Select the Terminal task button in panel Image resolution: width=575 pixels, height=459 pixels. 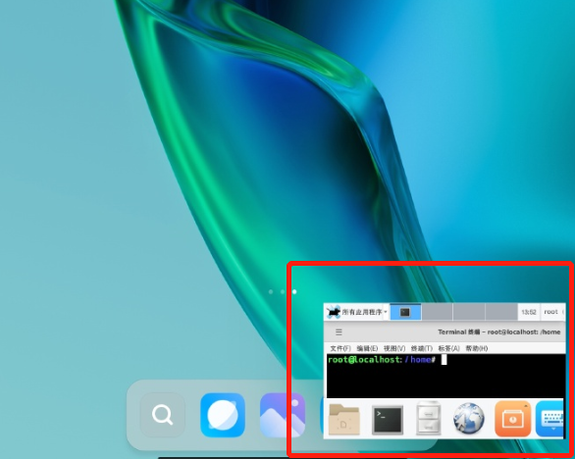tap(405, 312)
